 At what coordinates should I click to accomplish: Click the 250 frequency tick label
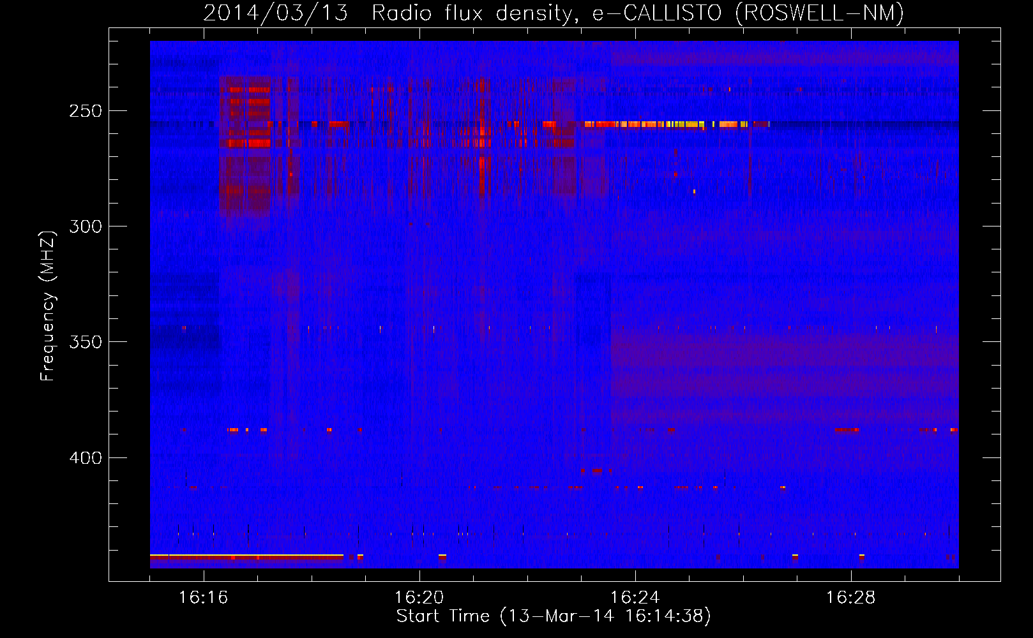point(86,111)
